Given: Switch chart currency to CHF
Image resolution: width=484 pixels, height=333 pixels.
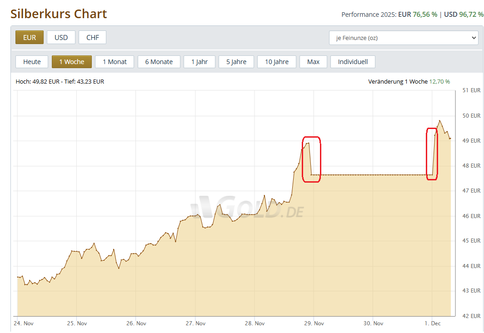Looking at the screenshot, I should 92,37.
